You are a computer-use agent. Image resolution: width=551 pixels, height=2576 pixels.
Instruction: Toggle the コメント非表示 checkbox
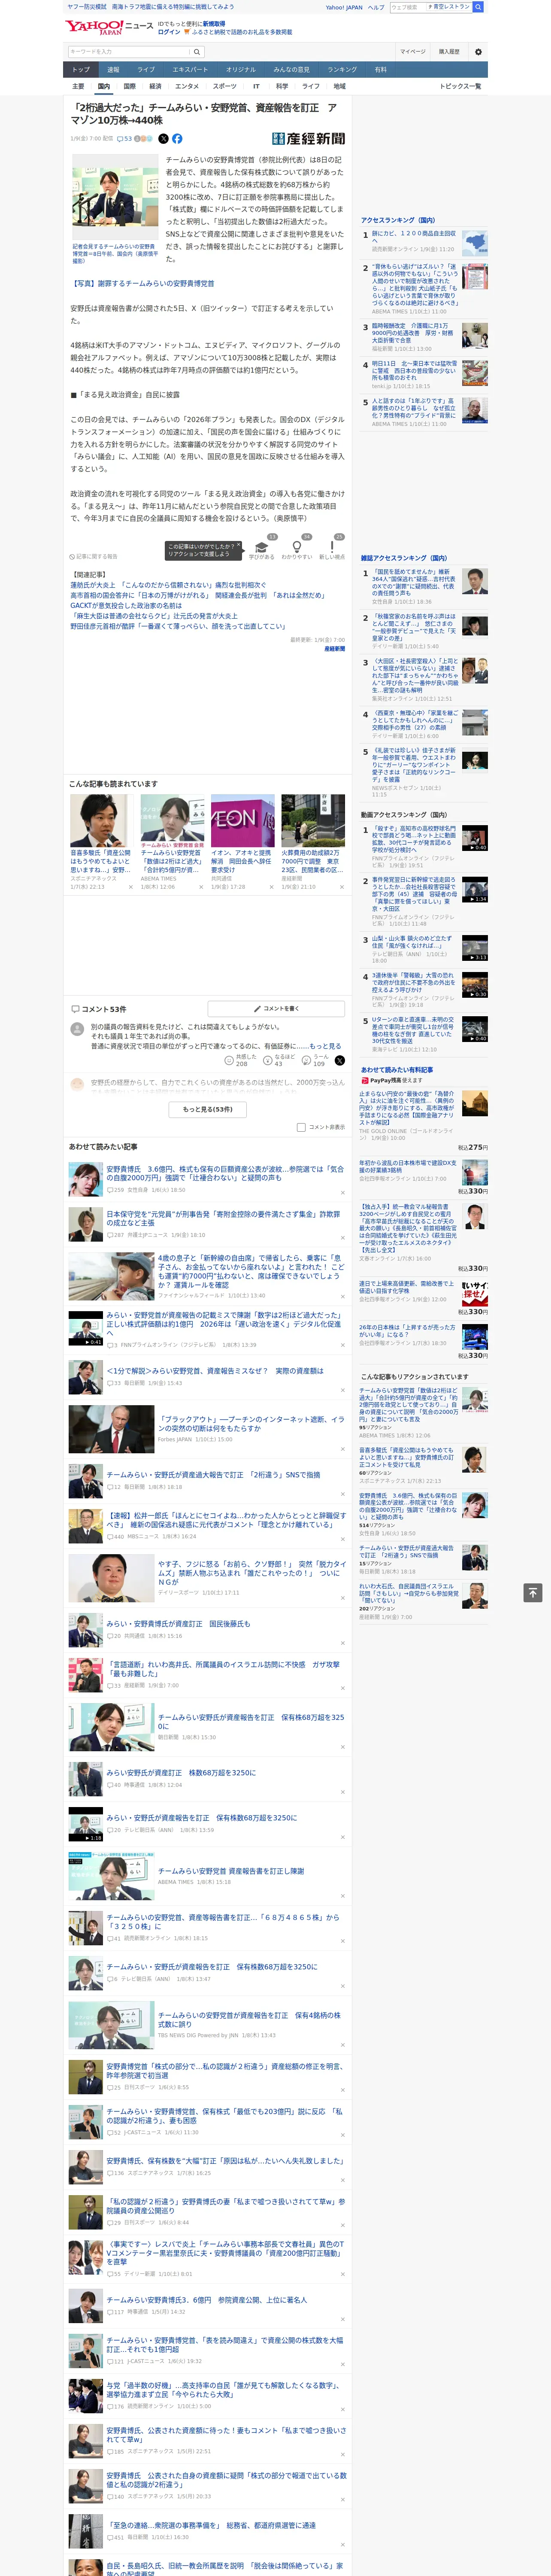(301, 1127)
